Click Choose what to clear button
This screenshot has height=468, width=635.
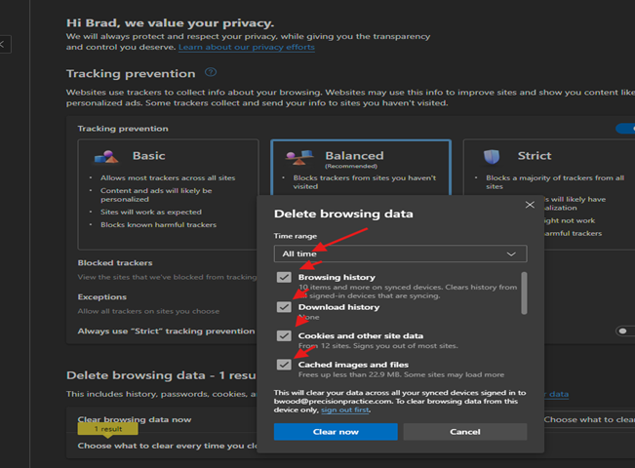[589, 419]
